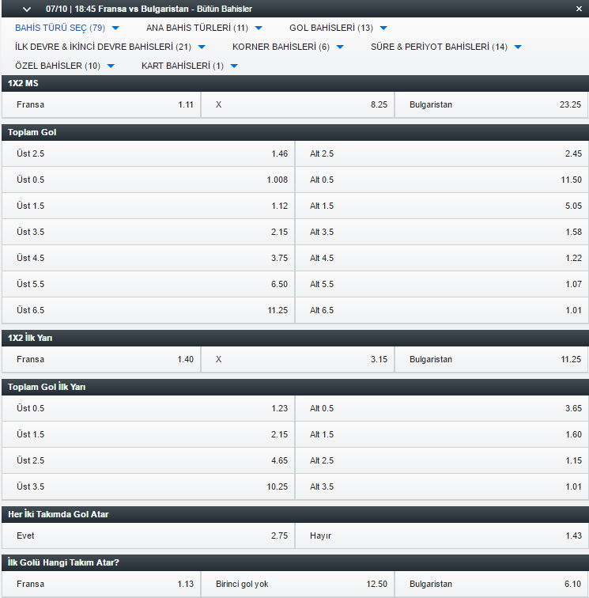The image size is (589, 598).
Task: Expand GOL BAHİSLERİ (13) dropdown
Action: click(338, 28)
